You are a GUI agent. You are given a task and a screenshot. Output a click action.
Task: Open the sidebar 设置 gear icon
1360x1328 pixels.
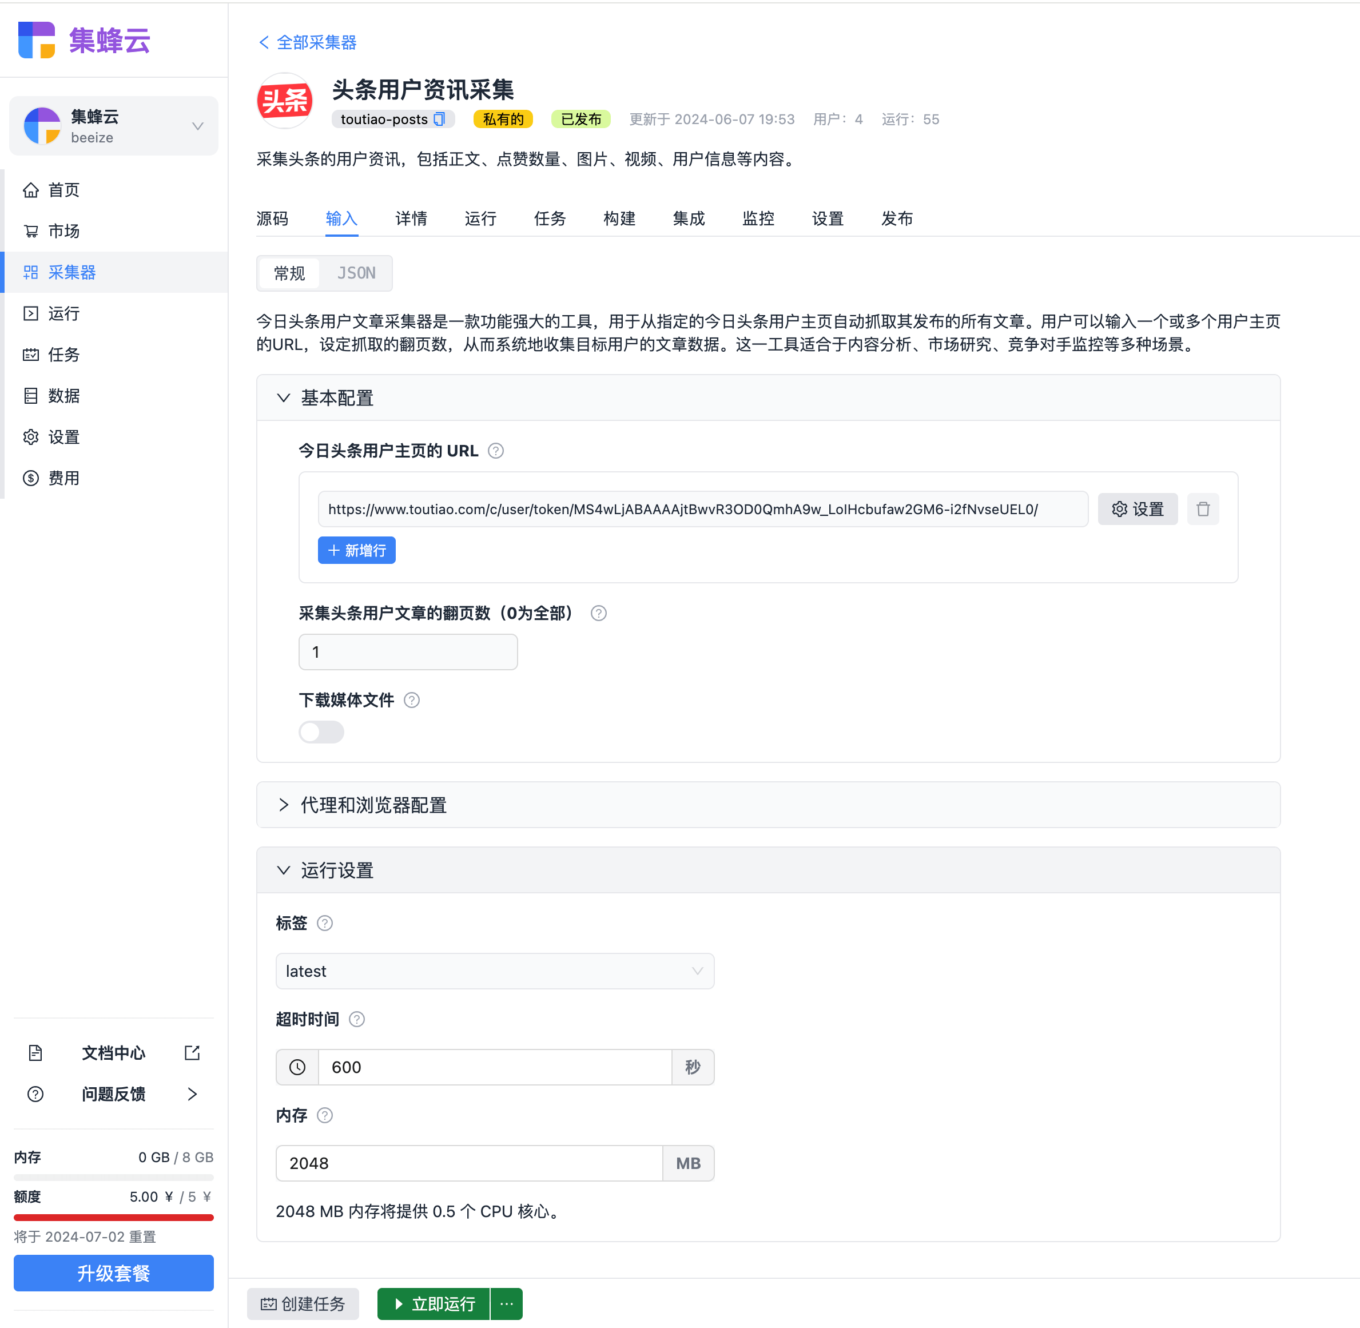[31, 436]
